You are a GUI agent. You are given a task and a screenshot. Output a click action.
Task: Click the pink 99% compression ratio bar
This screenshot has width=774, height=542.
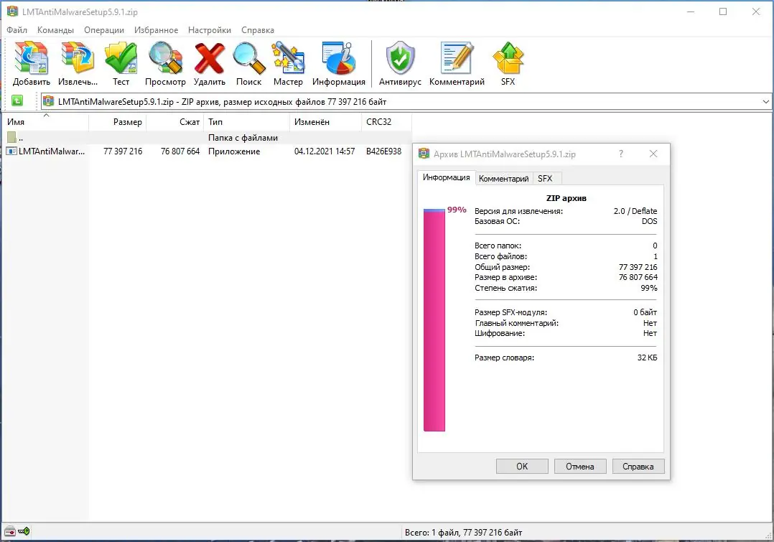coord(434,320)
